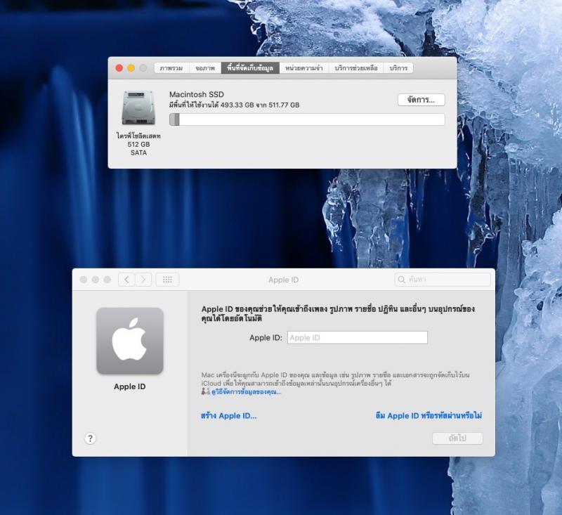Show all preferences with the grid icon

(x=167, y=280)
